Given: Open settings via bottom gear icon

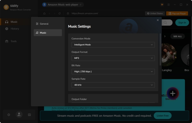Looking at the screenshot, I should (x=9, y=115).
